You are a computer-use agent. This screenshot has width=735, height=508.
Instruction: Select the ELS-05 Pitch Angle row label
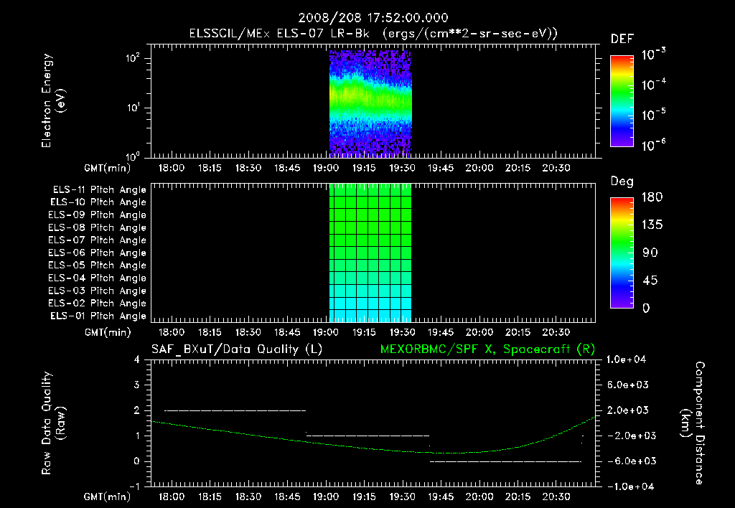(97, 265)
